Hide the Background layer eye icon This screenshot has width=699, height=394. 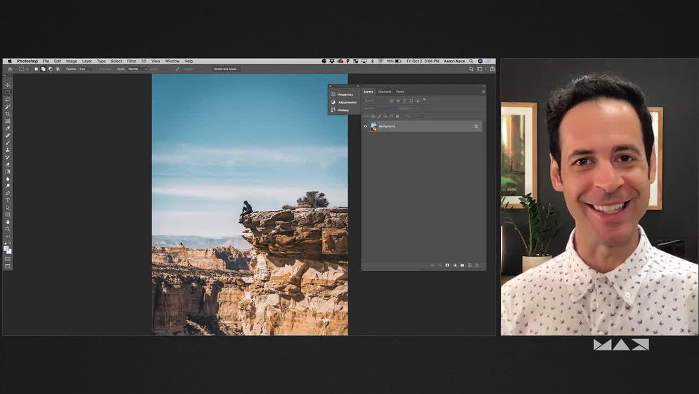[366, 126]
